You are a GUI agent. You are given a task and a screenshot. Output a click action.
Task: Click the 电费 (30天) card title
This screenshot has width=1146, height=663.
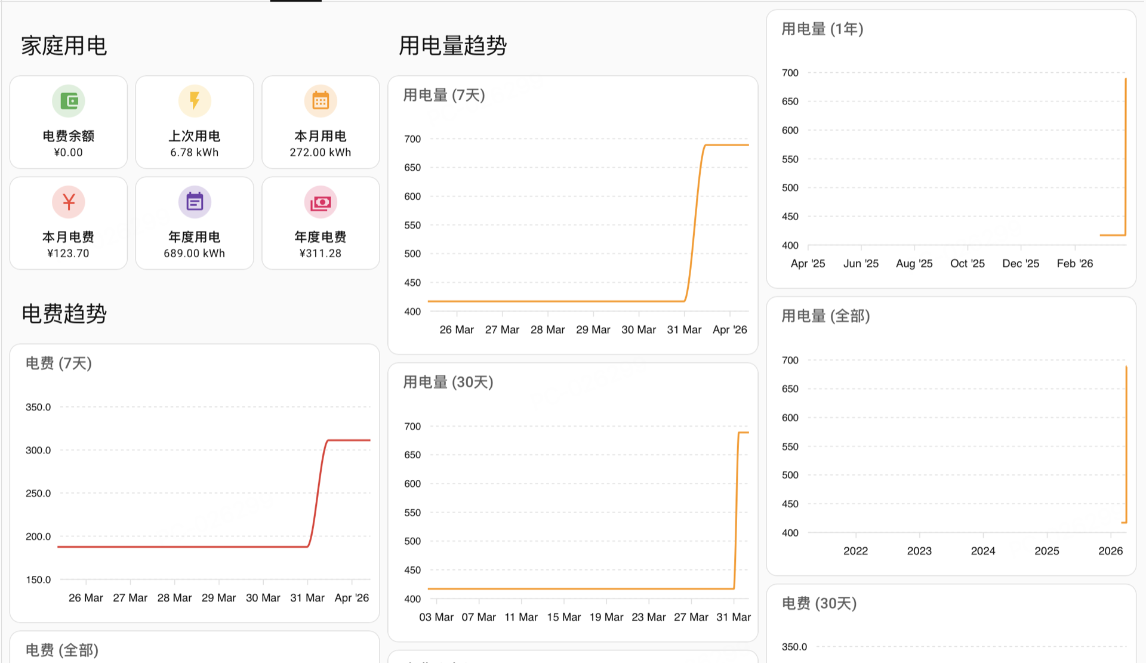click(x=820, y=603)
